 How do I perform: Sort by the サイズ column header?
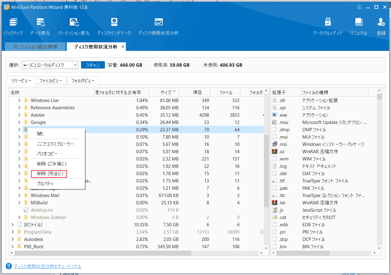[x=164, y=92]
